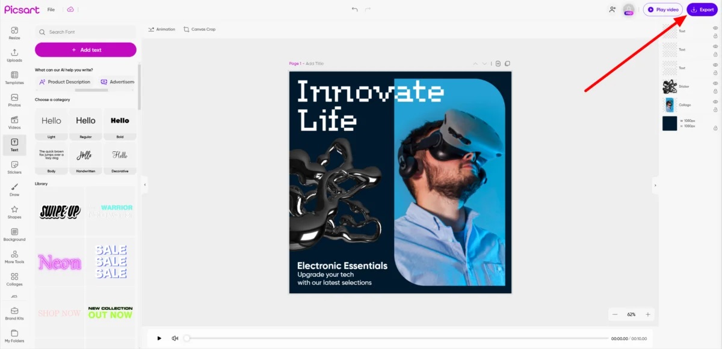Screen dimensions: 722x349
Task: Collapse the left text panel arrow
Action: click(144, 185)
